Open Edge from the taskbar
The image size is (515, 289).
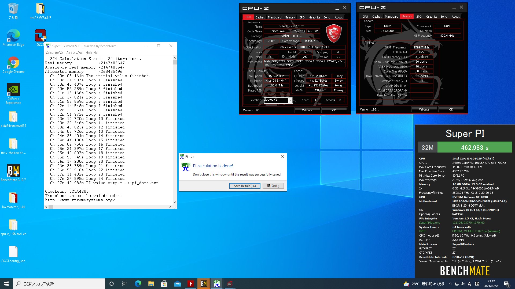tap(138, 284)
